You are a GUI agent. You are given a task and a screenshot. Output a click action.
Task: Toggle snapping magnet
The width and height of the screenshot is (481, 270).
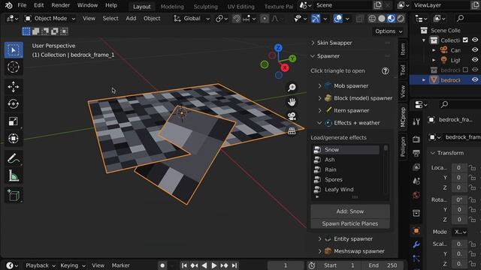(x=237, y=19)
